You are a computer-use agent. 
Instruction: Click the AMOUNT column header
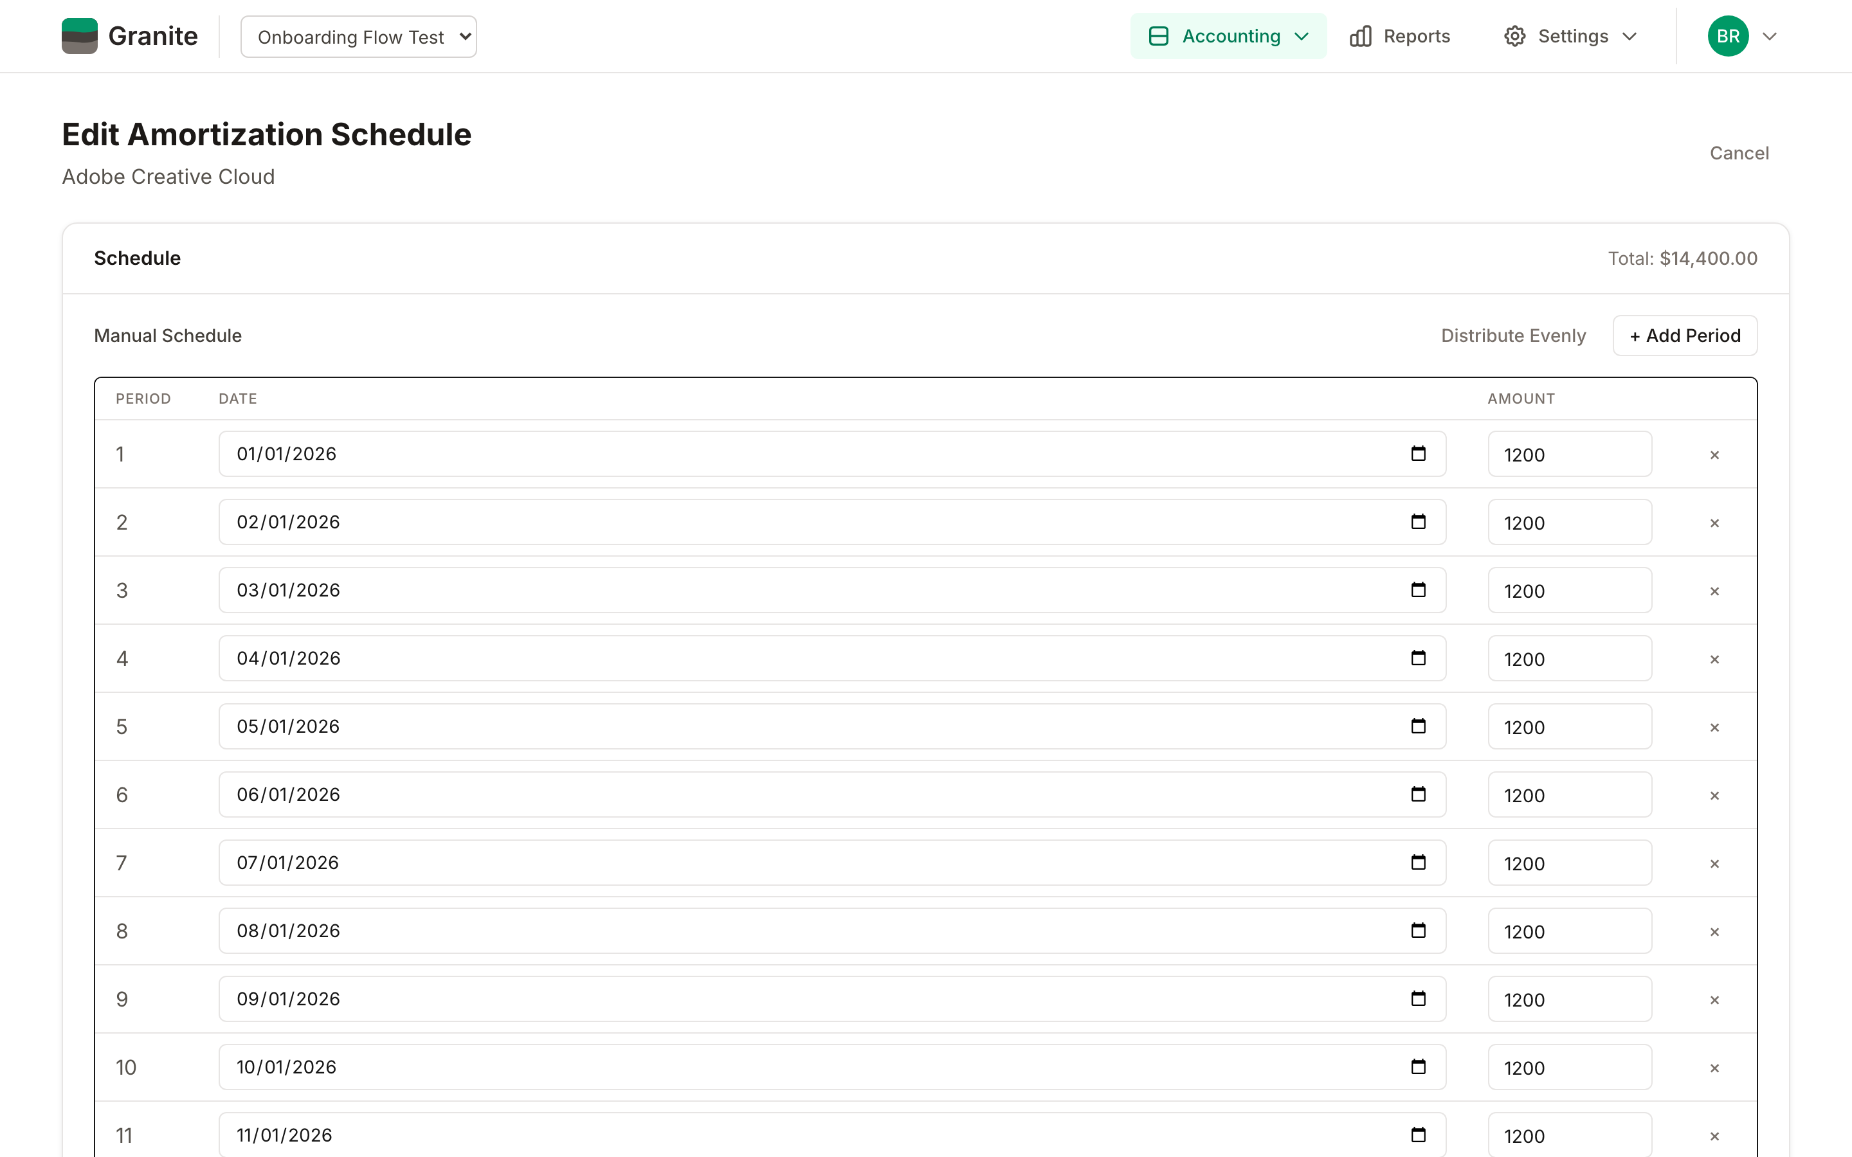pos(1521,399)
